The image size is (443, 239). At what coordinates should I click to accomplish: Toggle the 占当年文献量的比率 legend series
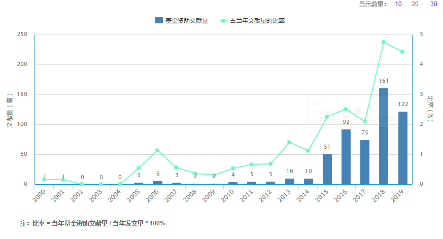tap(252, 21)
